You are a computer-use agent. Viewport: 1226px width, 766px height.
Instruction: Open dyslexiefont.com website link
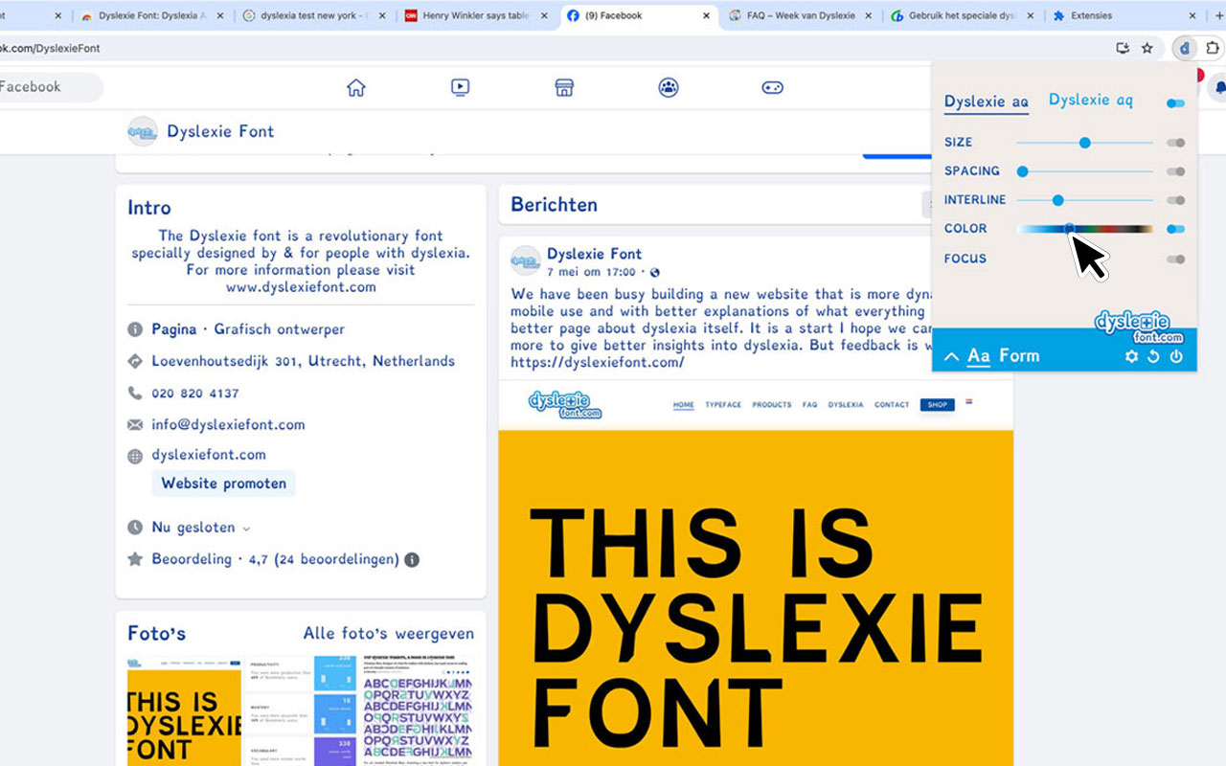click(209, 455)
